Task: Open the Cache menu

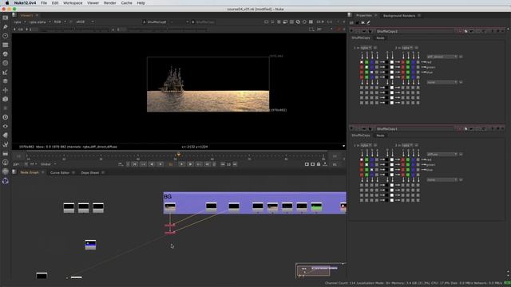Action: tap(126, 3)
